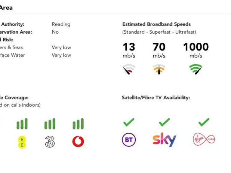
Task: Click the orange superfast speed gauge icon
Action: (x=159, y=69)
